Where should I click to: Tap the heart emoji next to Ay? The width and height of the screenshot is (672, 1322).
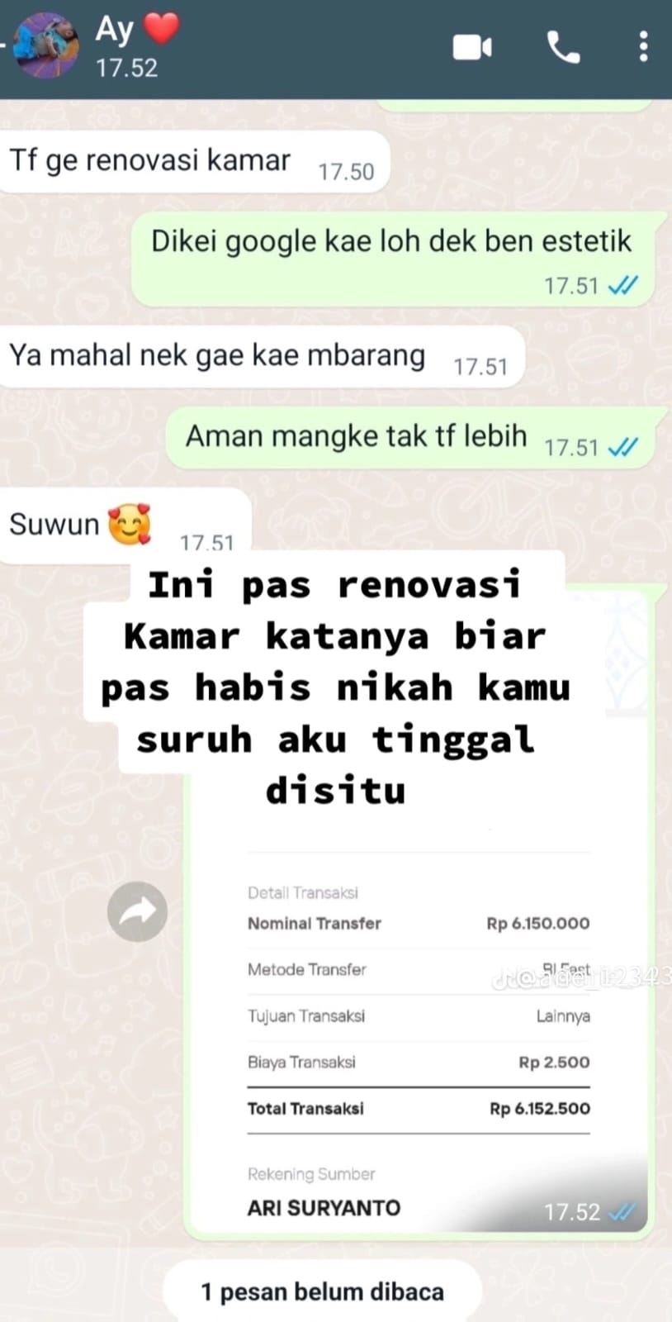[161, 27]
